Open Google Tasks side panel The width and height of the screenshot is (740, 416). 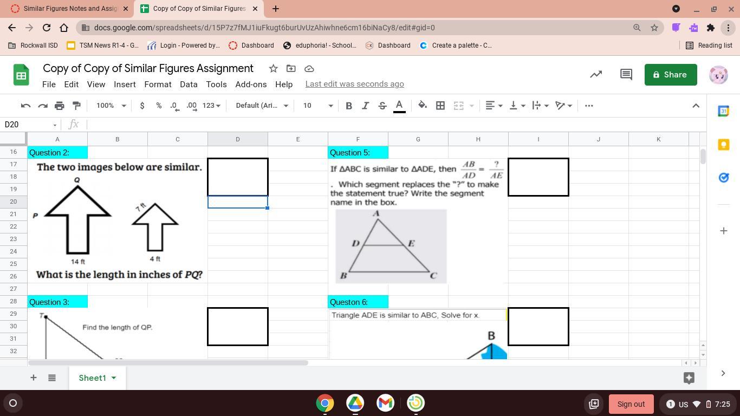click(724, 178)
